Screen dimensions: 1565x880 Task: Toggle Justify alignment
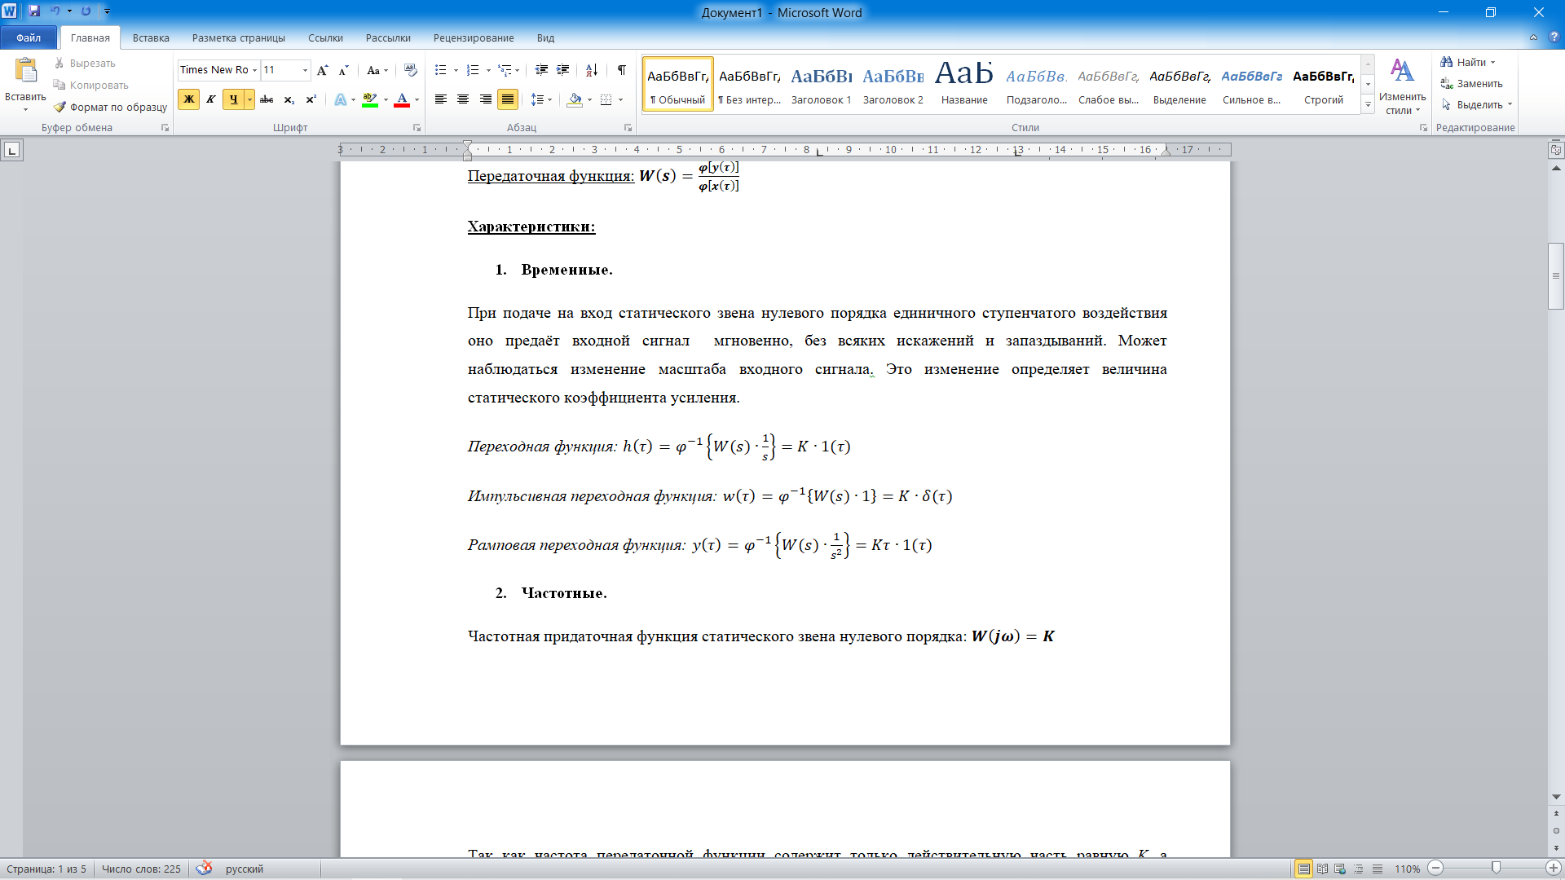[508, 99]
